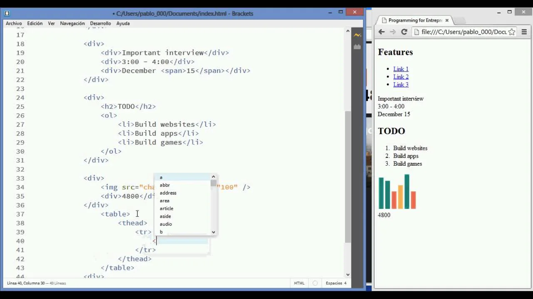Open the Extension Manager in the Brackets sidebar
This screenshot has width=533, height=299.
(357, 47)
